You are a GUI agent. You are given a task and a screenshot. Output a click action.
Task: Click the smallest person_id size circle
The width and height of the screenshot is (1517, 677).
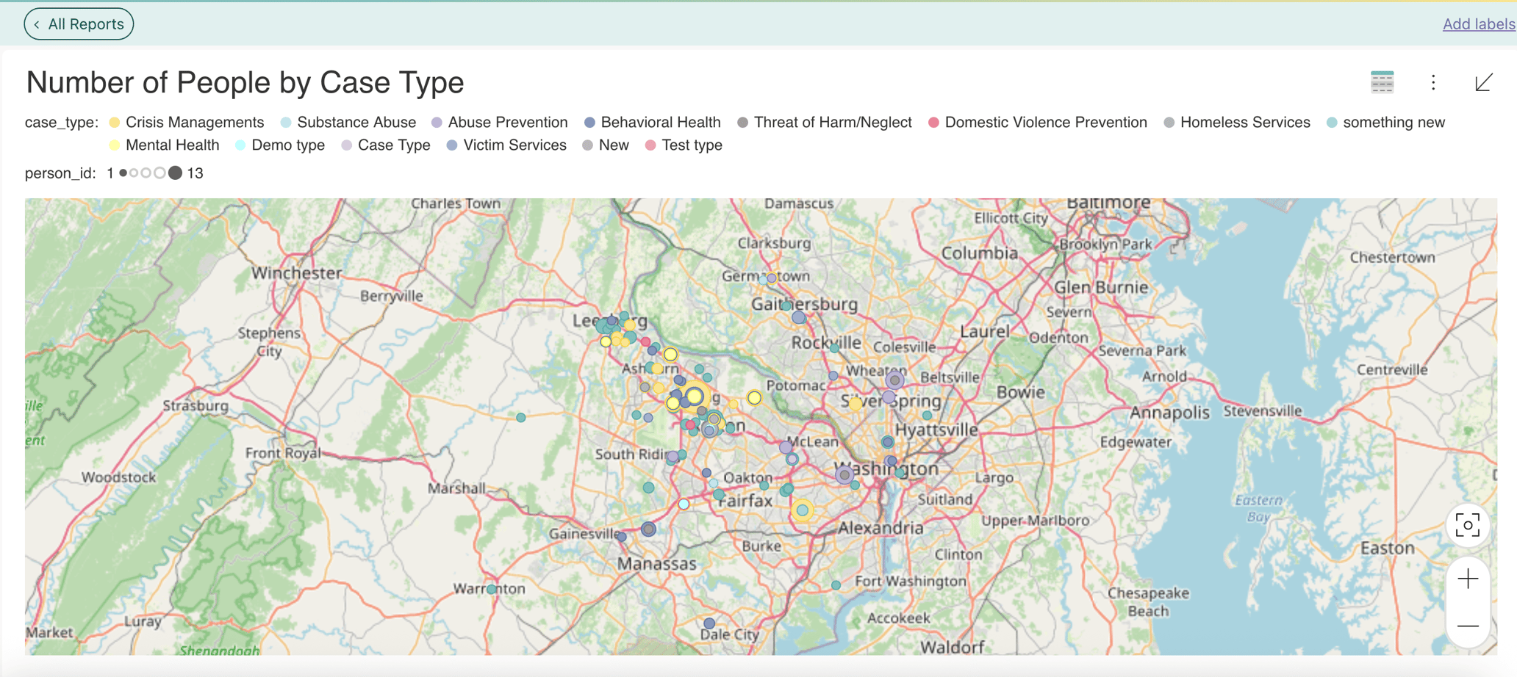click(125, 173)
